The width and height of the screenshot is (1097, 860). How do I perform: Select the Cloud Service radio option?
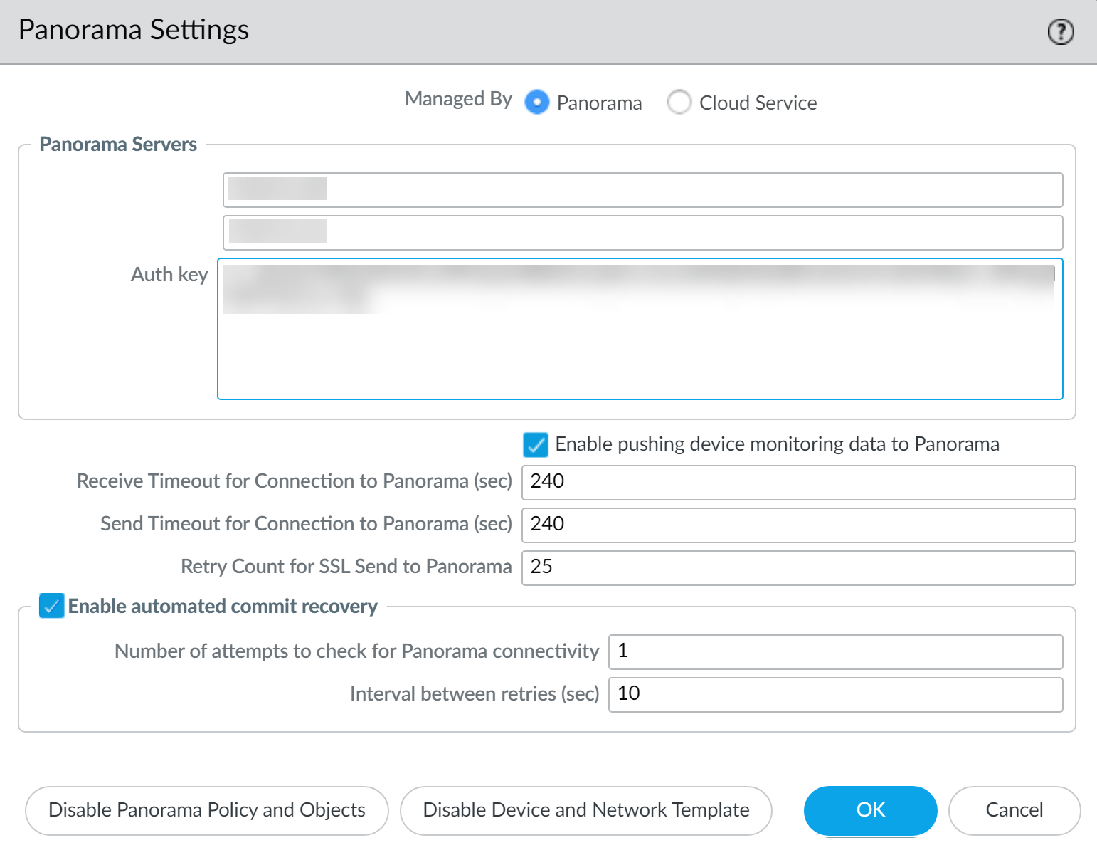tap(679, 103)
